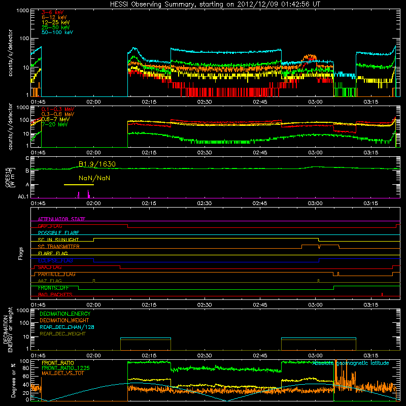Click the NaN/NaN annotation label
Screen dimensions: 406x406
(x=94, y=178)
